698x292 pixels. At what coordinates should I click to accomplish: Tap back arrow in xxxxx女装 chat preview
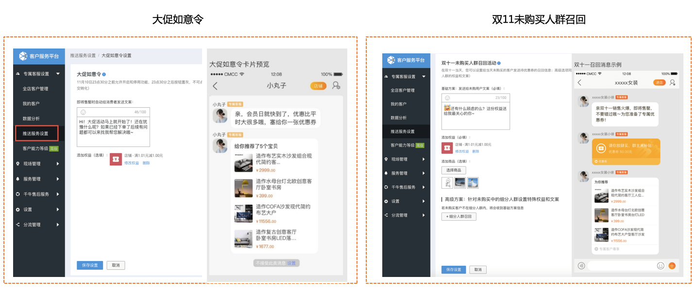(579, 82)
